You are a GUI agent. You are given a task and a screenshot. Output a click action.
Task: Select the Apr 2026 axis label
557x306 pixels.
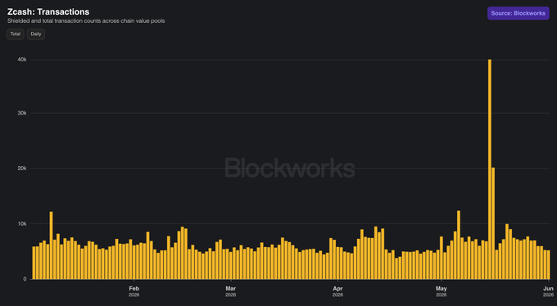click(337, 291)
